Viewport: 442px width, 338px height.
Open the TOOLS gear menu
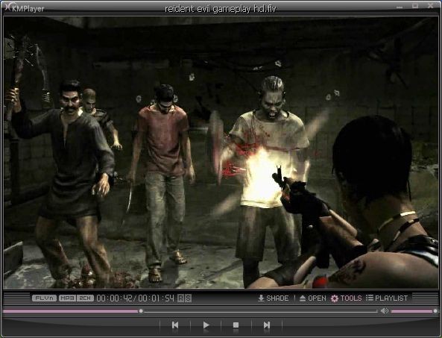coord(346,298)
